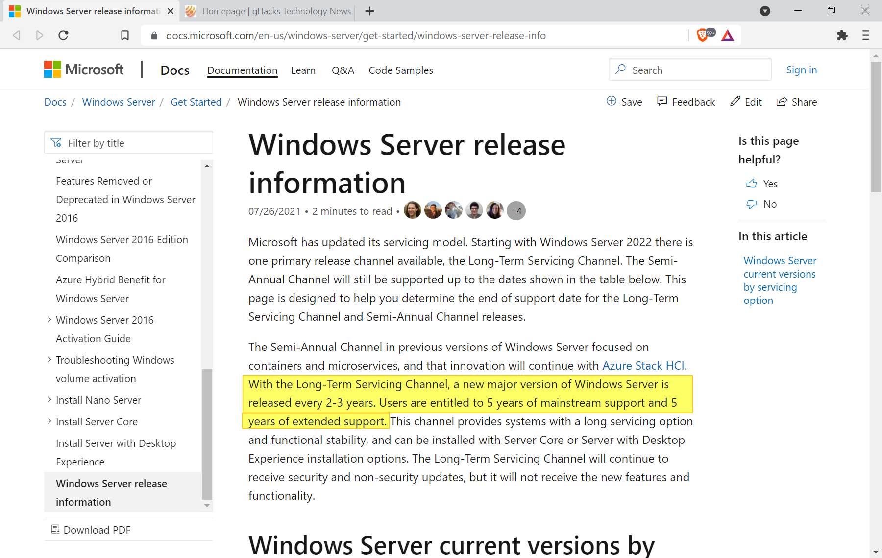
Task: Open the extensions puzzle icon
Action: point(842,35)
